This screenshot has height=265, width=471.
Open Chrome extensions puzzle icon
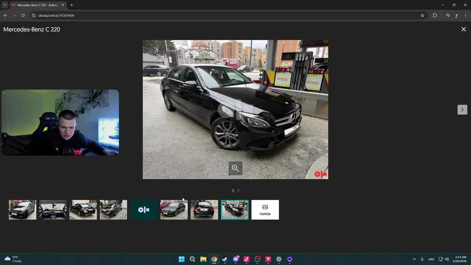[x=435, y=15]
